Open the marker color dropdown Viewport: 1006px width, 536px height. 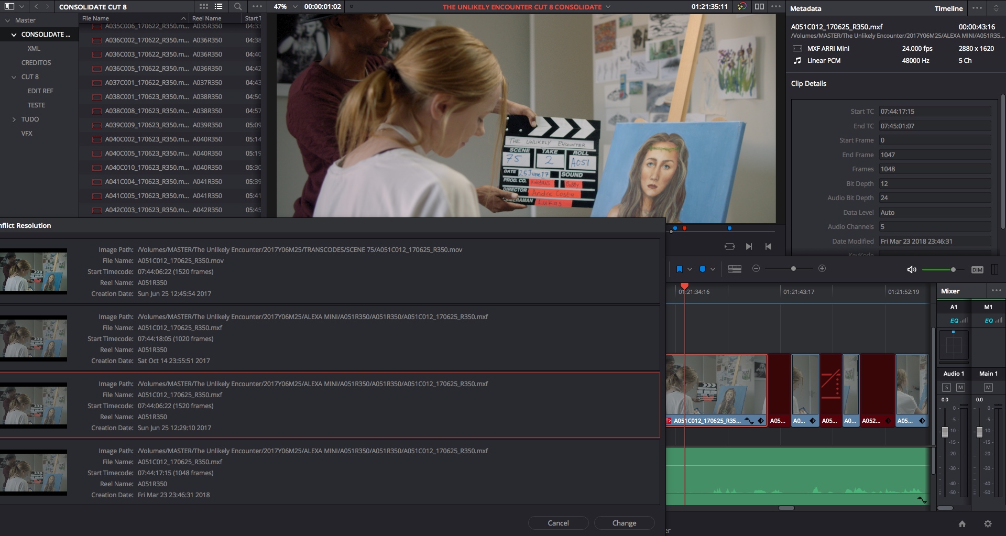713,269
